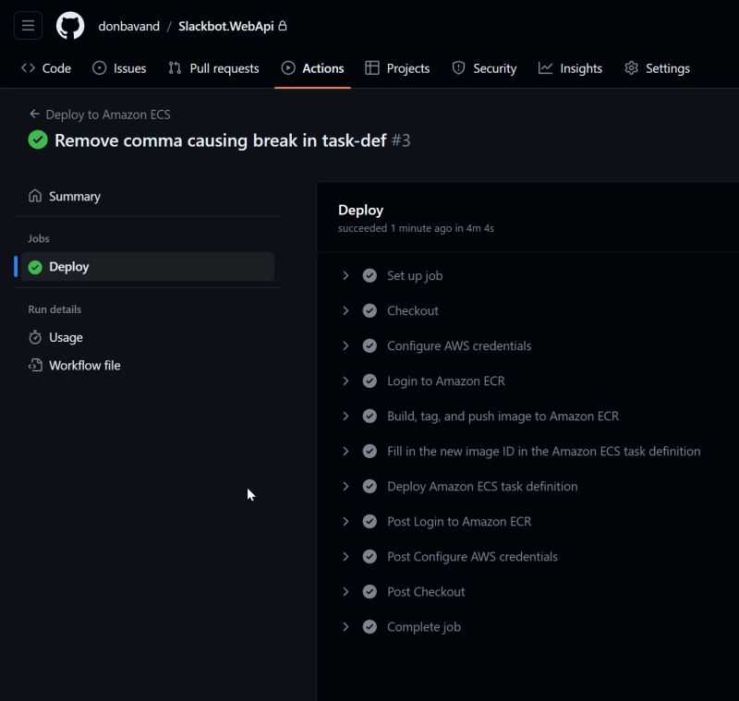This screenshot has height=701, width=739.
Task: Open the hamburger menu in top-left corner
Action: pyautogui.click(x=28, y=25)
